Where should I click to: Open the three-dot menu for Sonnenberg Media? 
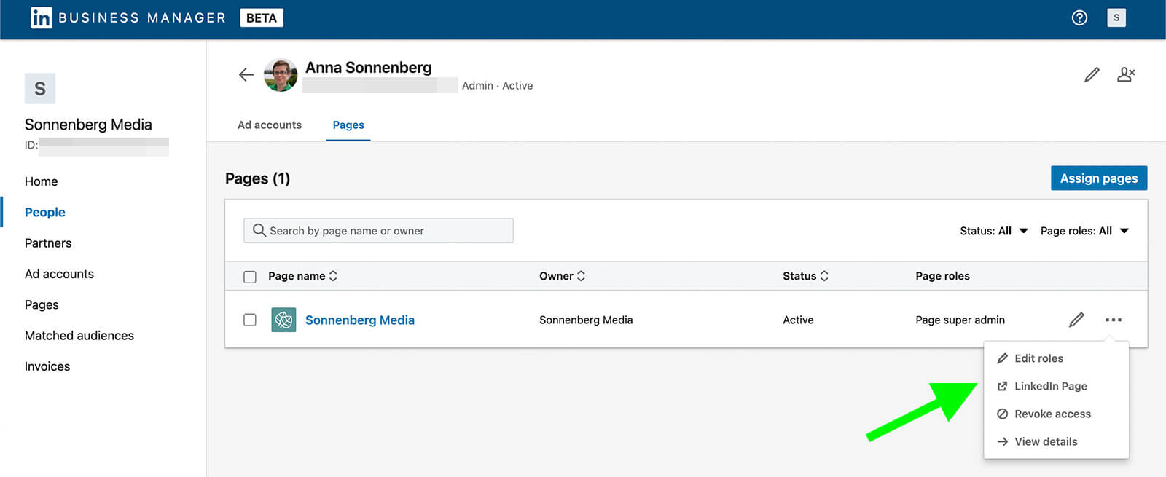[1113, 320]
